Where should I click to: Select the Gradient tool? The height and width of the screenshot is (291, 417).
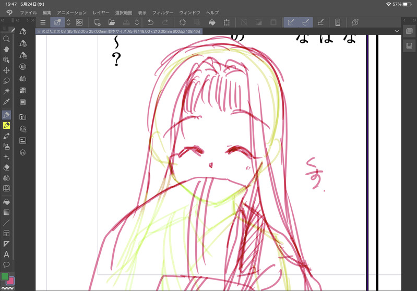tap(6, 212)
